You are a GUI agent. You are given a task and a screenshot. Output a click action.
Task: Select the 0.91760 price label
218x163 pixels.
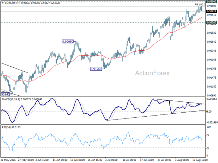point(96,69)
